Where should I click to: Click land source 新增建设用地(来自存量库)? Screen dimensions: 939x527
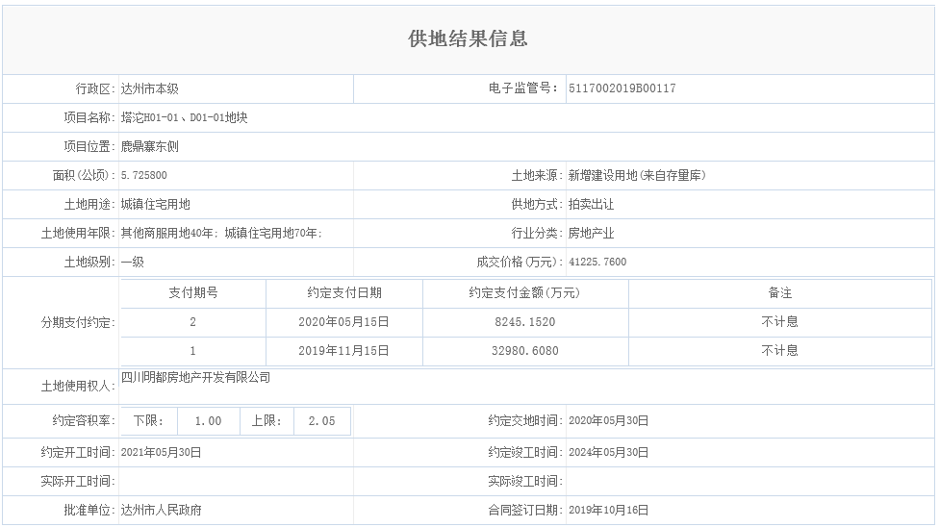click(637, 175)
